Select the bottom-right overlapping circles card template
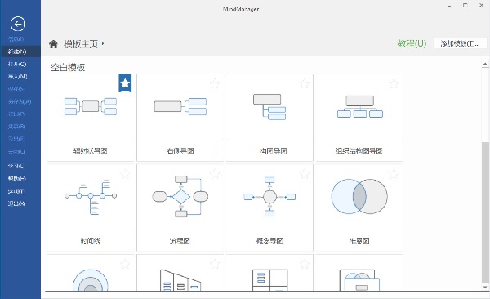Viewport: 490px width, 299px height. click(x=359, y=280)
